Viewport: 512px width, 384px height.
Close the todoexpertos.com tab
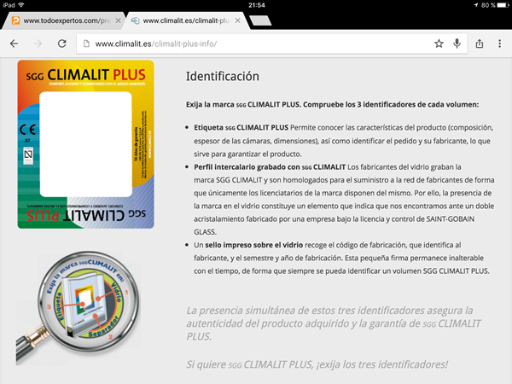[x=119, y=20]
